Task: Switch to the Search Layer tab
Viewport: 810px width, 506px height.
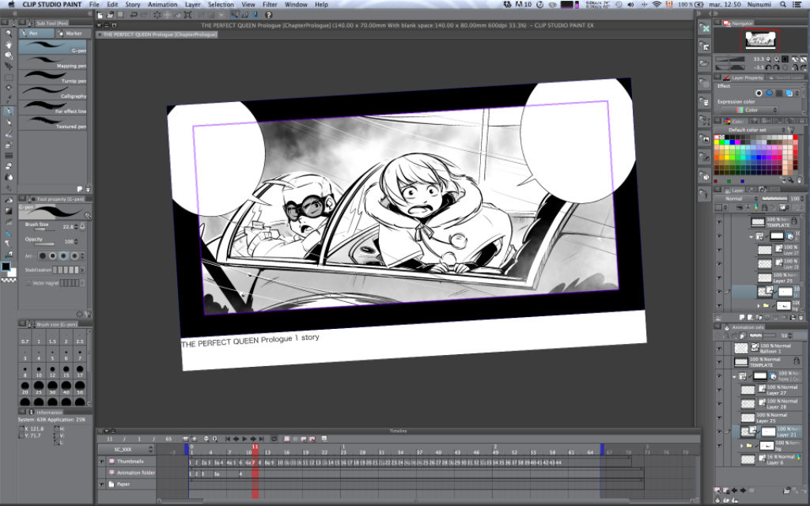Action: tap(785, 77)
